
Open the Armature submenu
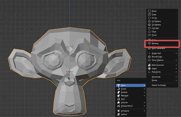(x=131, y=111)
